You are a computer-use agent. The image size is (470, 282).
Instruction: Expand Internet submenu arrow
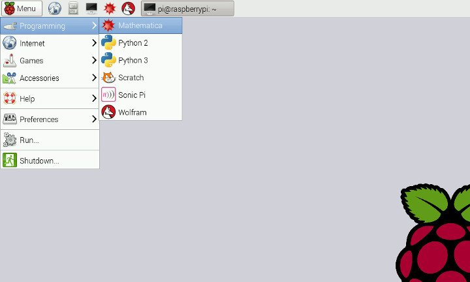[94, 43]
